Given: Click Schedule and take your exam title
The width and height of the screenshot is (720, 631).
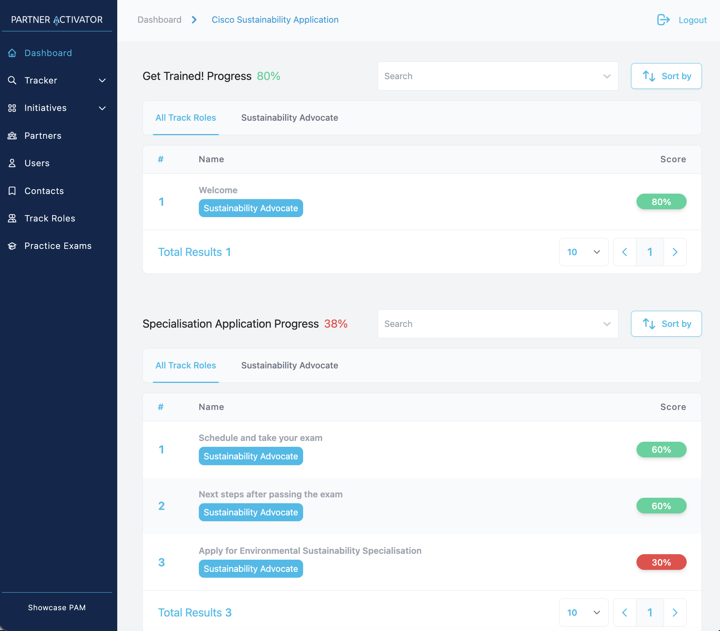Looking at the screenshot, I should pos(260,438).
